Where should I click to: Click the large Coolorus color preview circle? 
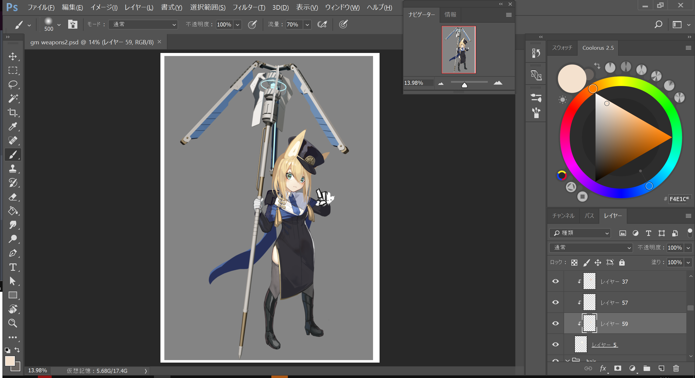point(572,79)
